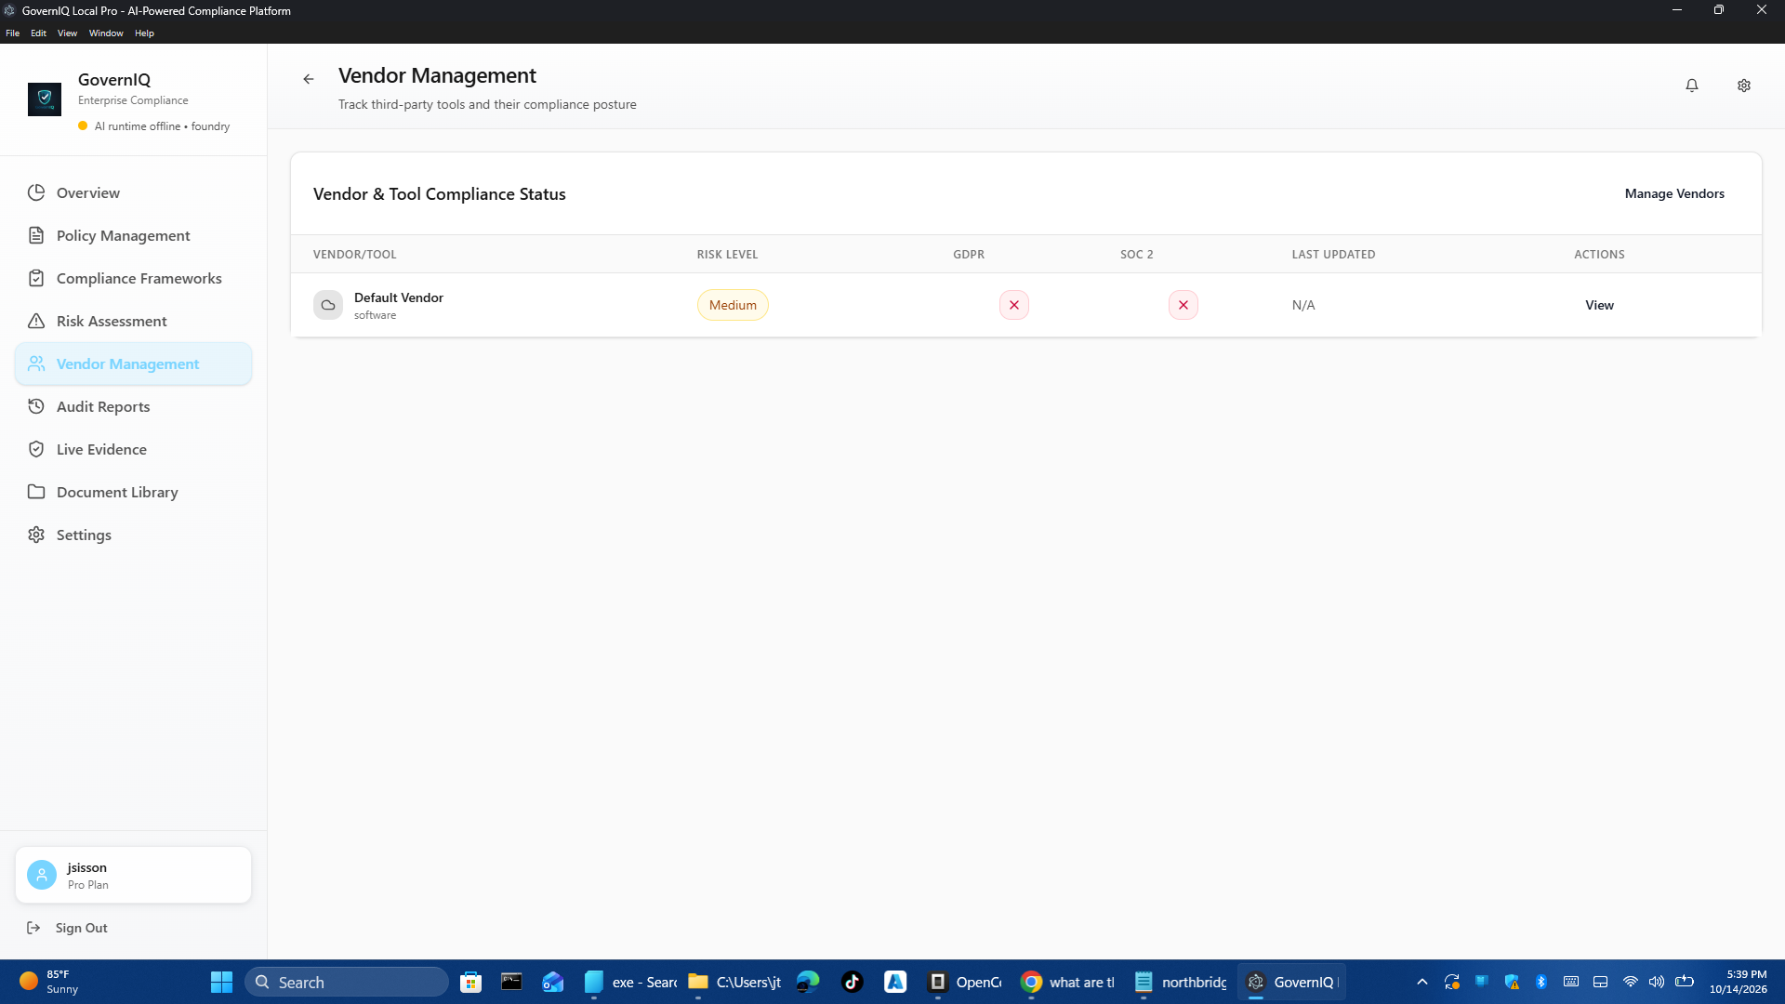Click AI runtime offline status

pos(154,126)
